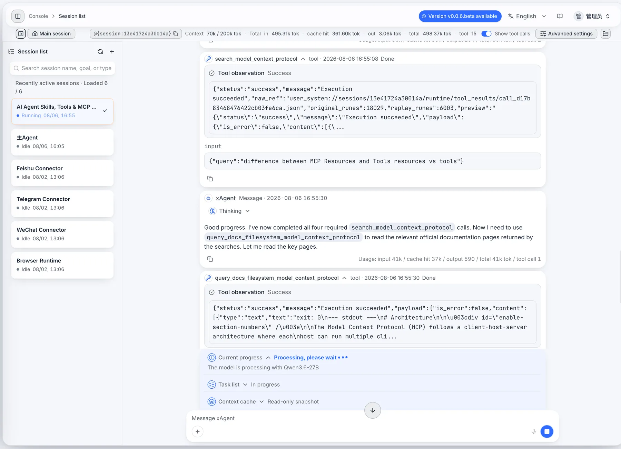
Task: Copy the session ID reference
Action: [176, 33]
